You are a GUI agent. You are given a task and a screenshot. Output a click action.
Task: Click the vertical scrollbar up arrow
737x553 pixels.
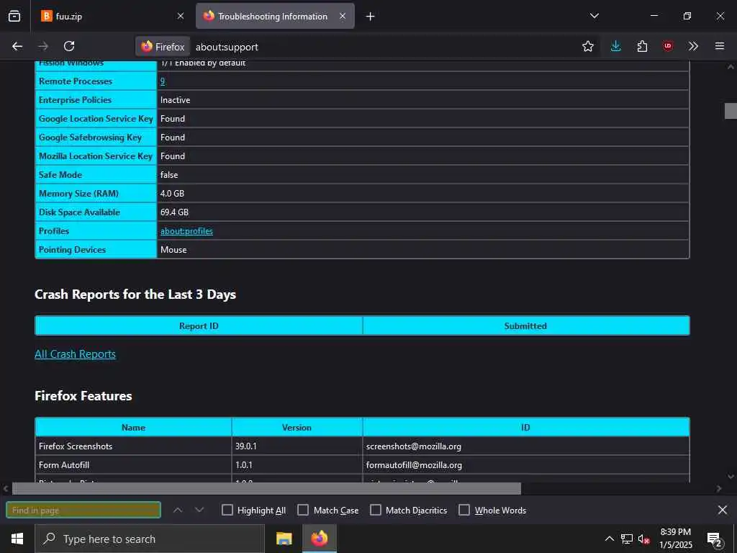(731, 67)
